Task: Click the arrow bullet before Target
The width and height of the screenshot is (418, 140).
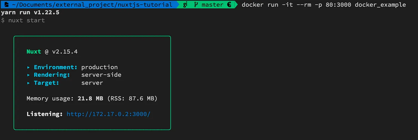Action: click(x=28, y=83)
